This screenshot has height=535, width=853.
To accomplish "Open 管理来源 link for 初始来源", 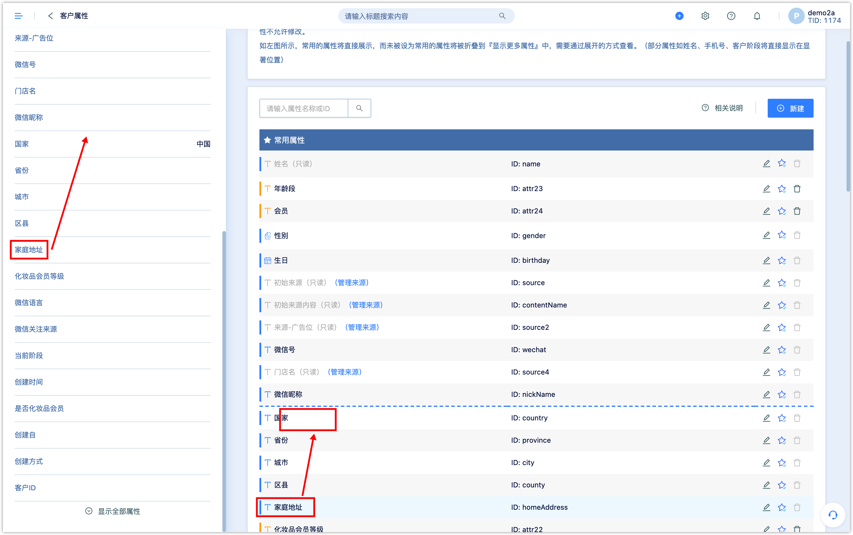I will pyautogui.click(x=351, y=283).
